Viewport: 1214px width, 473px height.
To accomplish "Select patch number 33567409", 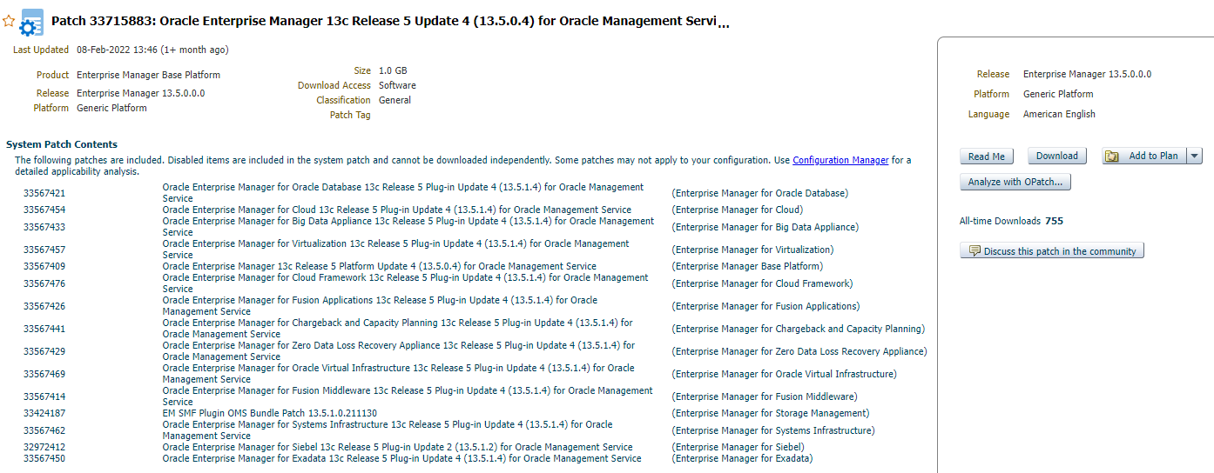I will point(44,267).
